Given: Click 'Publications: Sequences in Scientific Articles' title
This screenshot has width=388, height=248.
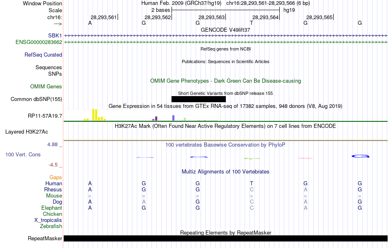Looking at the screenshot, I should (225, 61).
